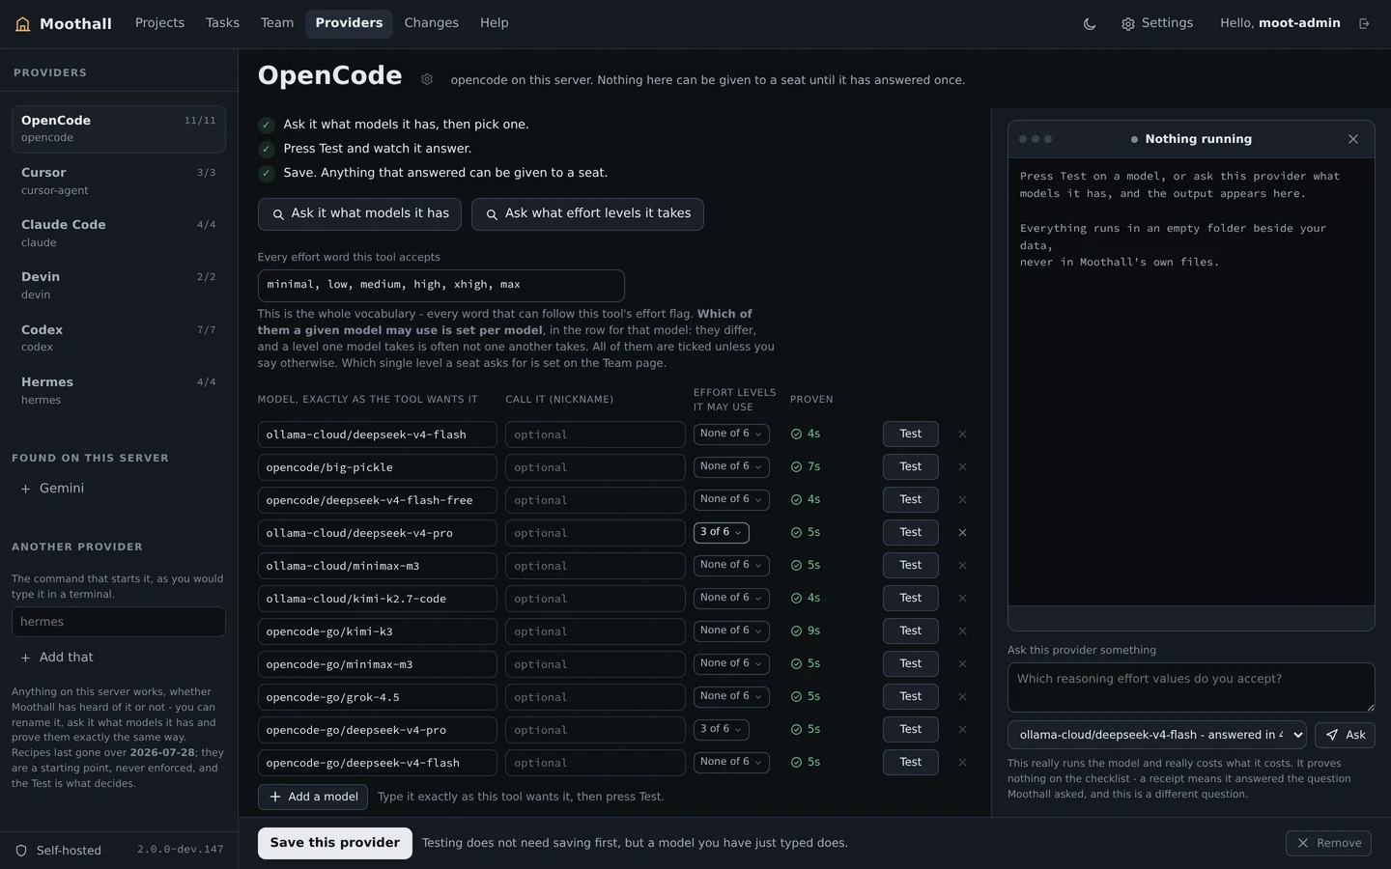Viewport: 1391px width, 869px height.
Task: Click 'Ask what effort levels it takes' button
Action: [x=587, y=214]
